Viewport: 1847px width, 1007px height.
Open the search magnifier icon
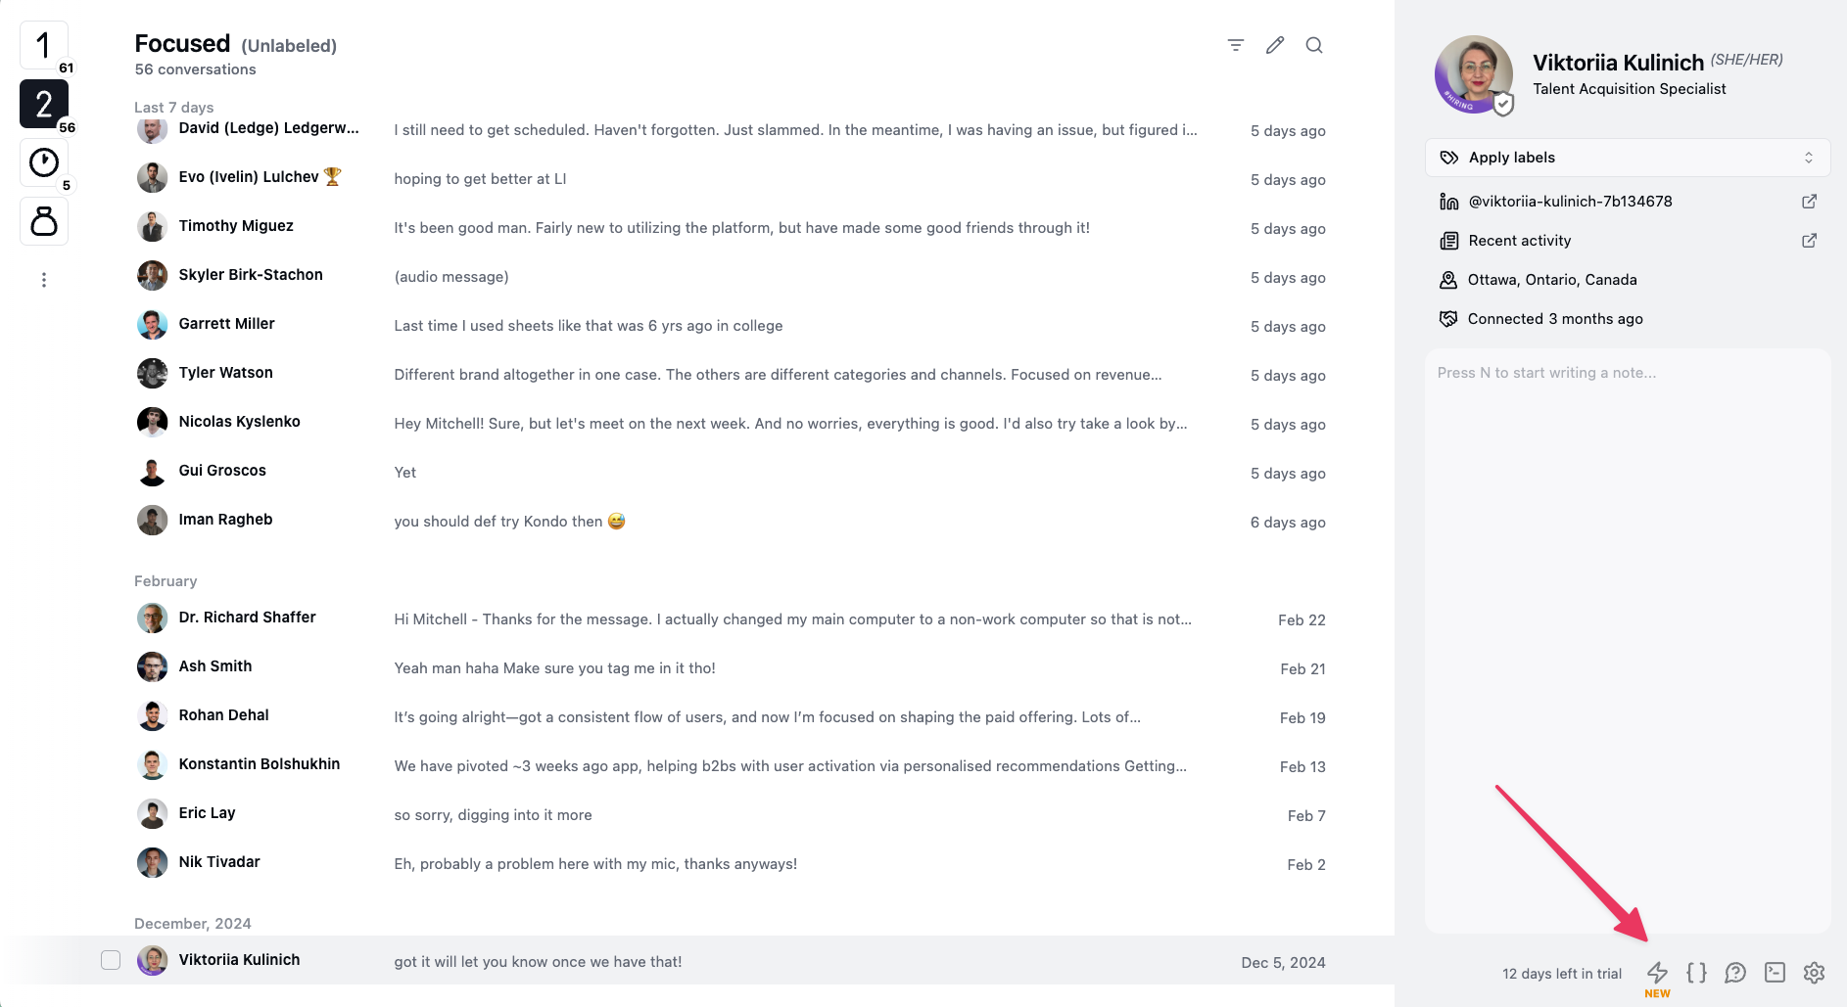pyautogui.click(x=1314, y=45)
